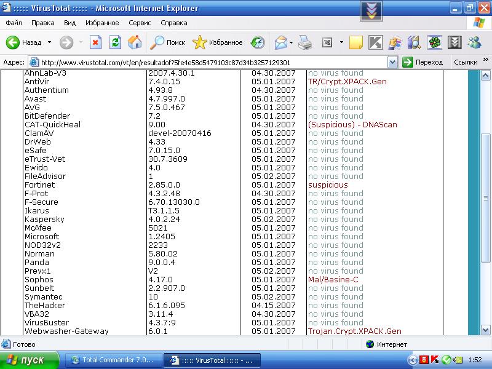Open the edit button dropdown arrow
This screenshot has width=492, height=369.
[341, 42]
